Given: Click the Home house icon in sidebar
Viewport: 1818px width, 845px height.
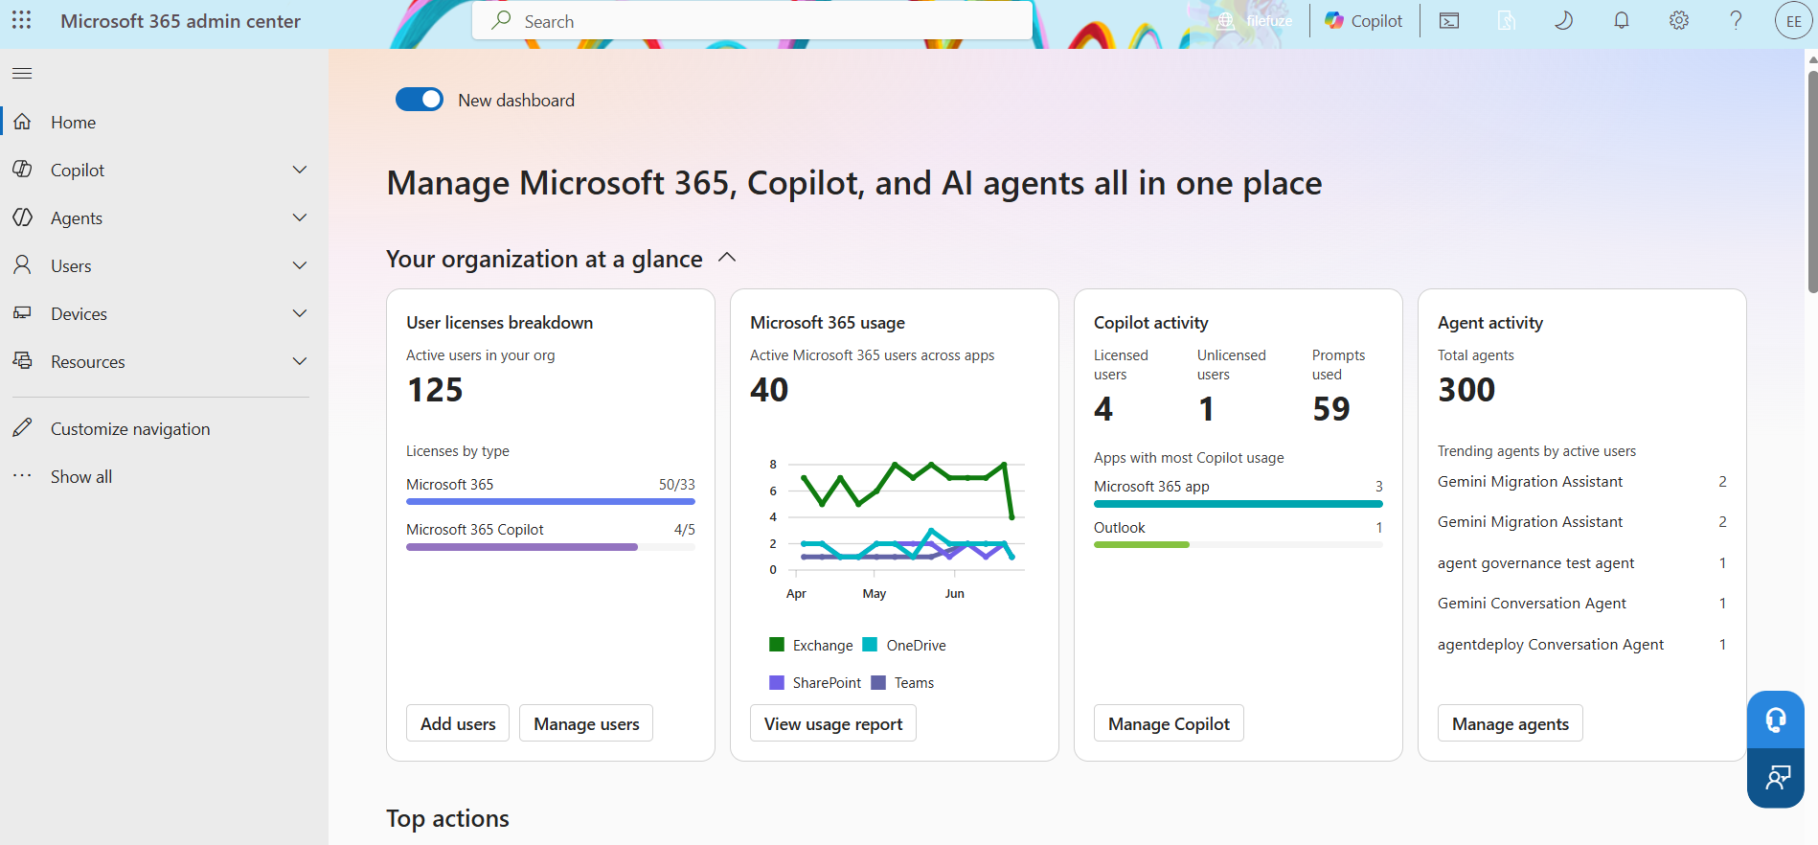Looking at the screenshot, I should click(22, 122).
